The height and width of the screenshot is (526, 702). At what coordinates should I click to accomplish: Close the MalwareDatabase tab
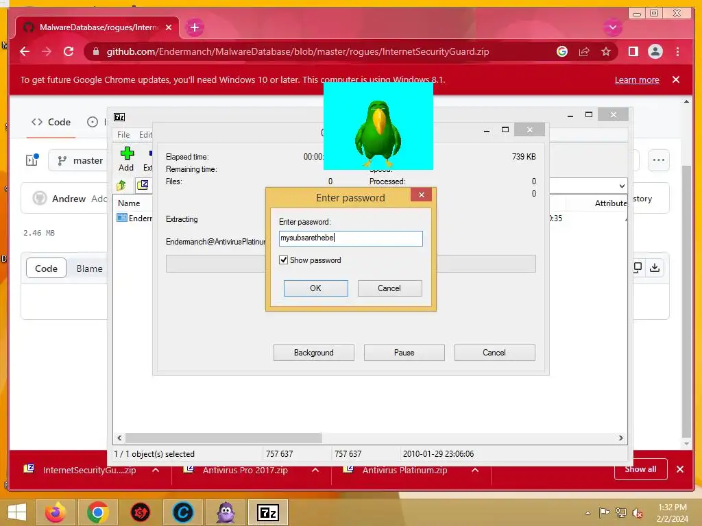pos(169,27)
